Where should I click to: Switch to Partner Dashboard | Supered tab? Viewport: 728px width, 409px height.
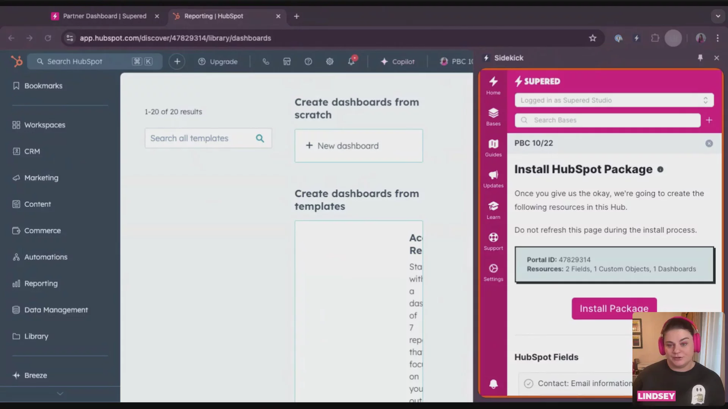pos(105,16)
